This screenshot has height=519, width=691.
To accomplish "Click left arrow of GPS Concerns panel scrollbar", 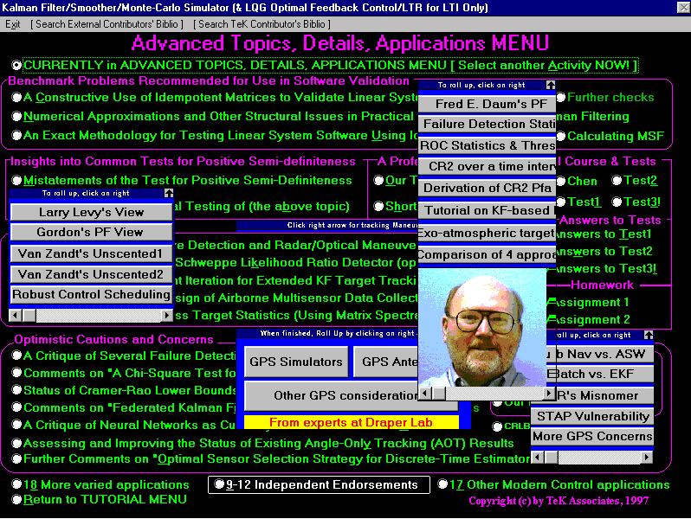I will (538, 458).
